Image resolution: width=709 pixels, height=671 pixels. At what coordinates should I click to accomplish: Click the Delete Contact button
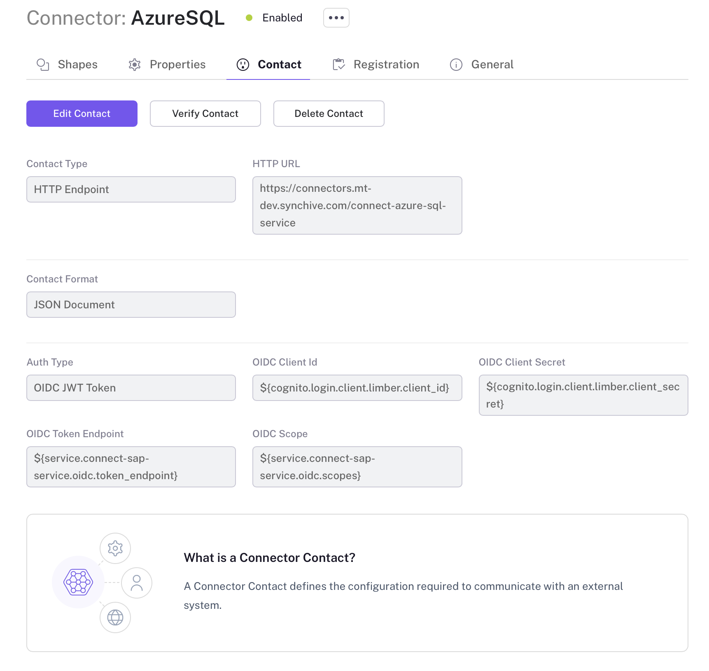pyautogui.click(x=329, y=114)
